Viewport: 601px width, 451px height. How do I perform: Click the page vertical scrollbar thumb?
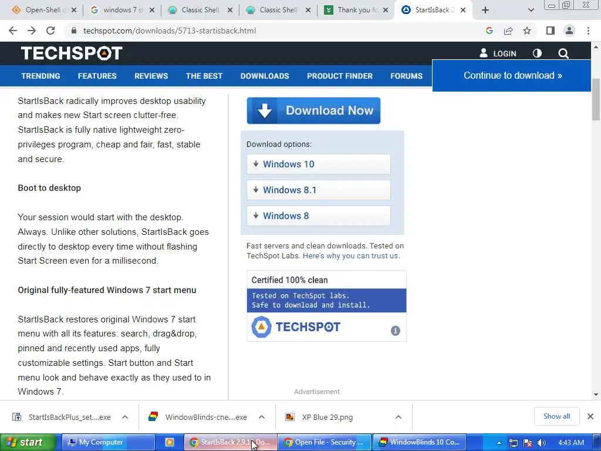pos(596,99)
